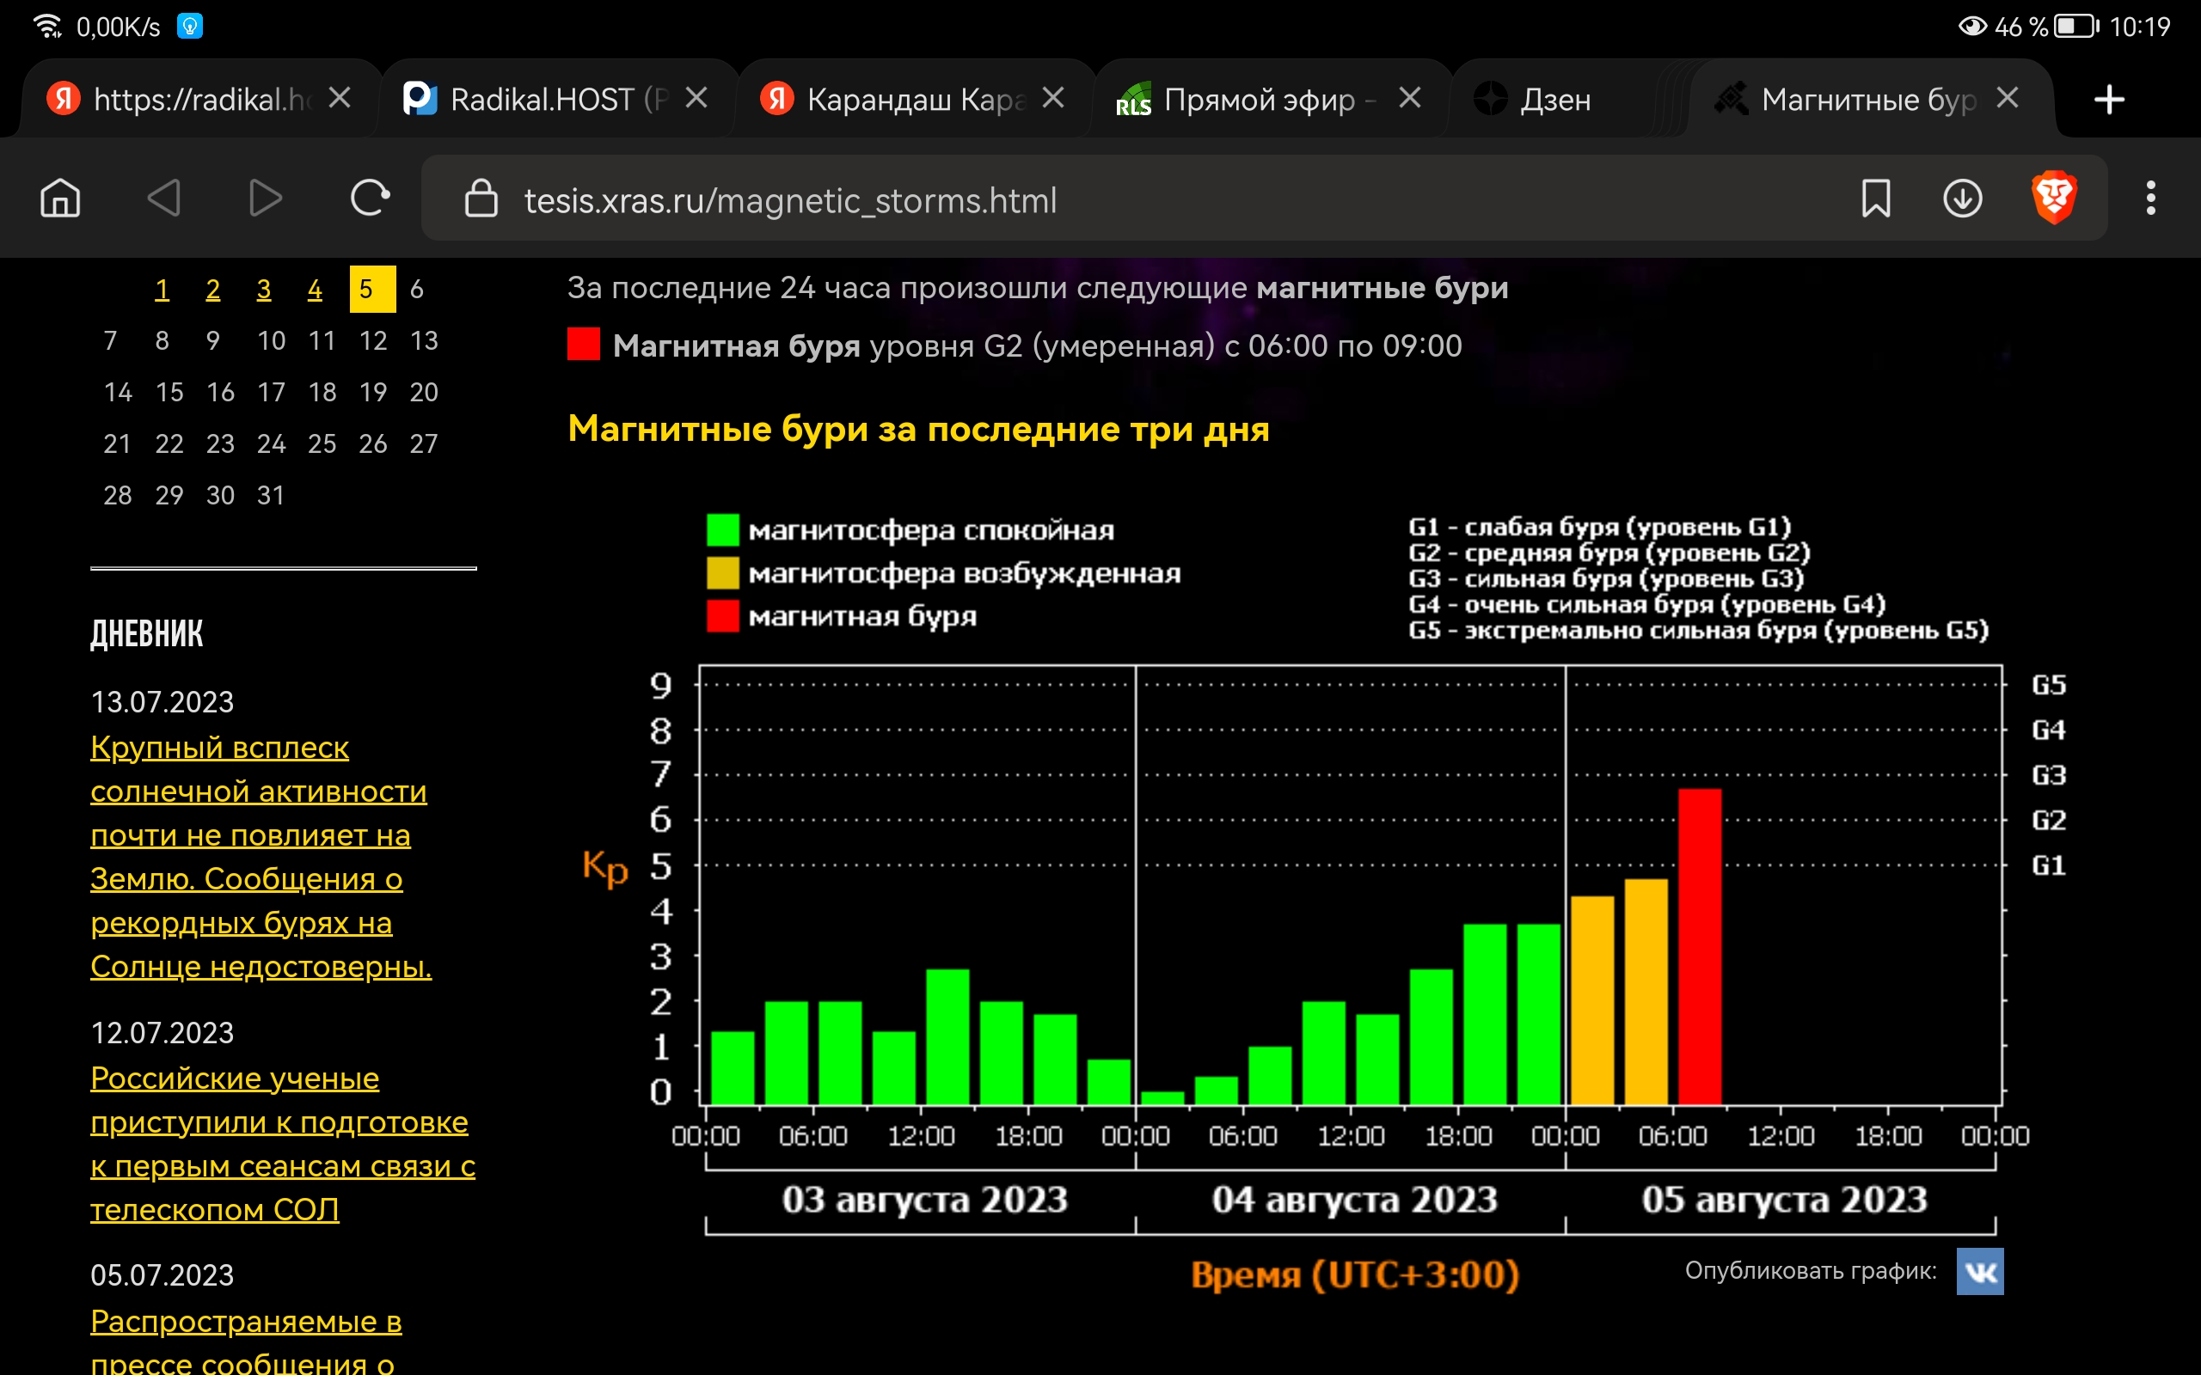This screenshot has width=2201, height=1375.
Task: Go back with the back arrow
Action: [x=164, y=198]
